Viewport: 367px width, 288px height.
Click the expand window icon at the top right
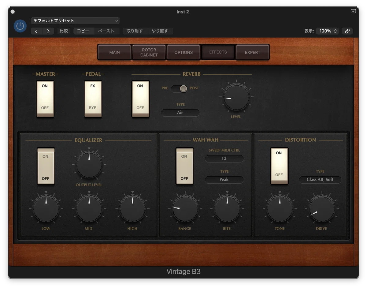(x=353, y=11)
